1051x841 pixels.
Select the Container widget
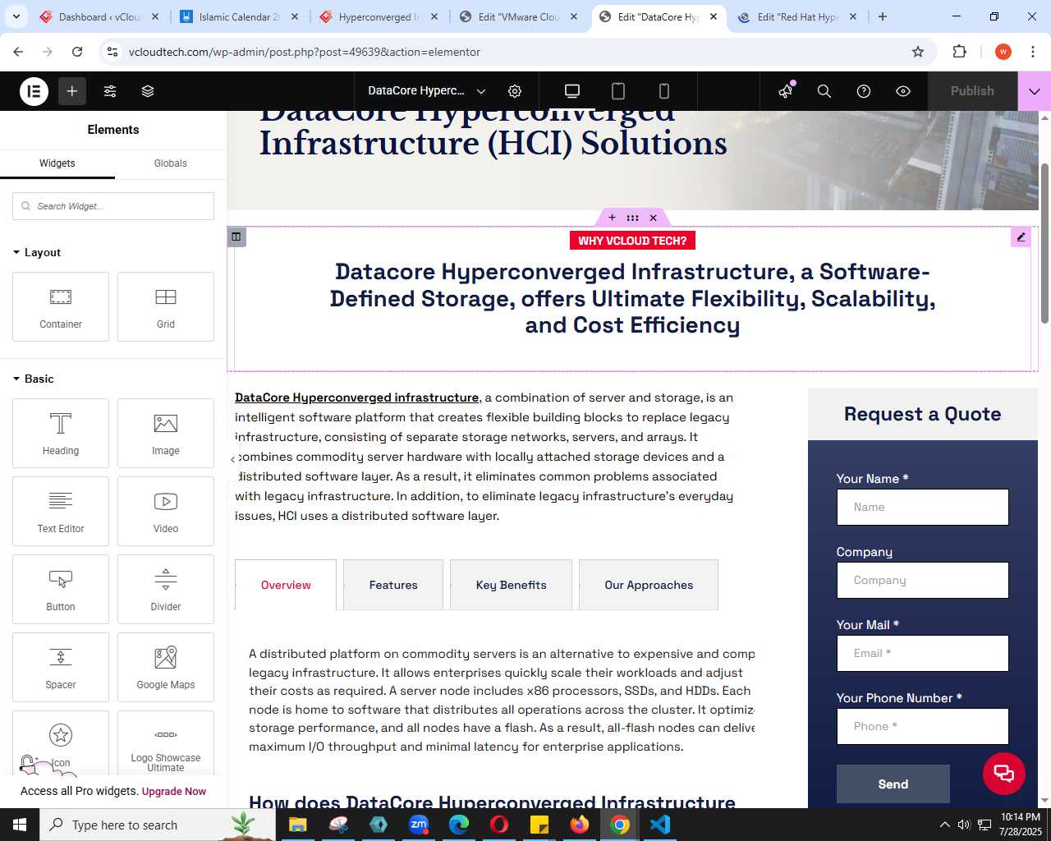coord(61,306)
